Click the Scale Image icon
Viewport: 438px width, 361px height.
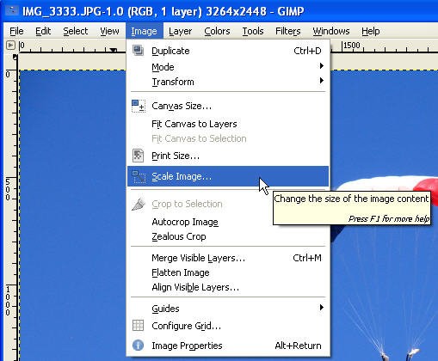coord(139,176)
